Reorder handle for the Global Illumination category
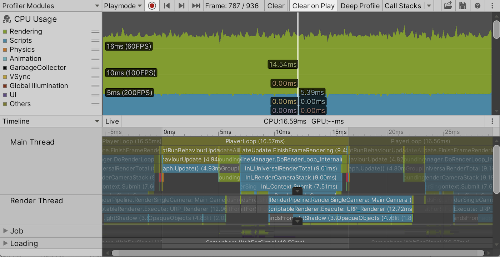 pos(95,86)
